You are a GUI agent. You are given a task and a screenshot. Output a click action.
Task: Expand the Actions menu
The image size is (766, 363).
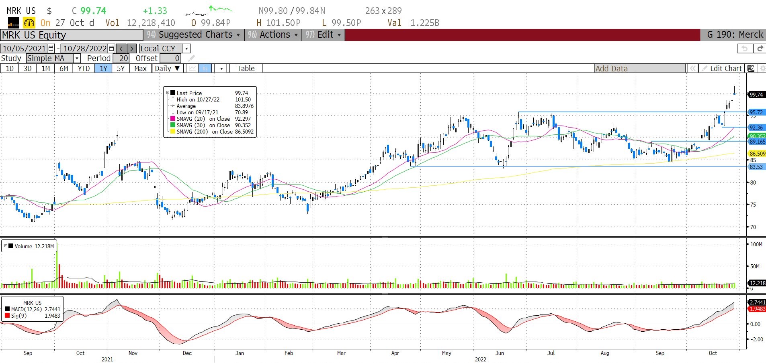(273, 35)
